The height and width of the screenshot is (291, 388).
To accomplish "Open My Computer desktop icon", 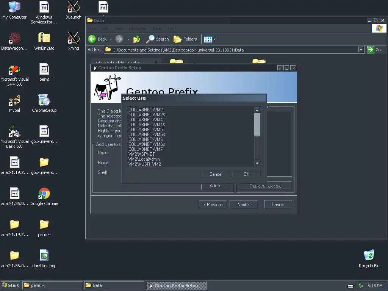I will [14, 10].
